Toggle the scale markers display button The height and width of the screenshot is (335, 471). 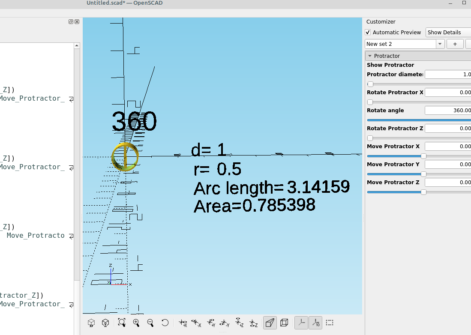click(315, 323)
